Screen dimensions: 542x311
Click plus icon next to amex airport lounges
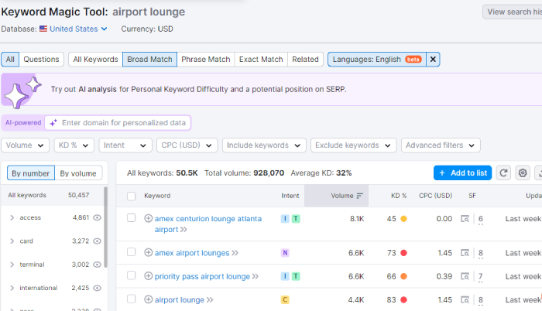[x=149, y=252]
